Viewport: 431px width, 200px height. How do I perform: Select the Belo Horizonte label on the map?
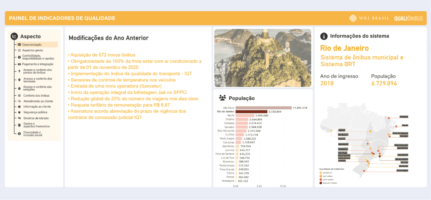pyautogui.click(x=401, y=145)
